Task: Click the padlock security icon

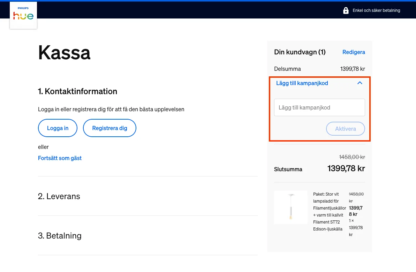Action: point(346,10)
